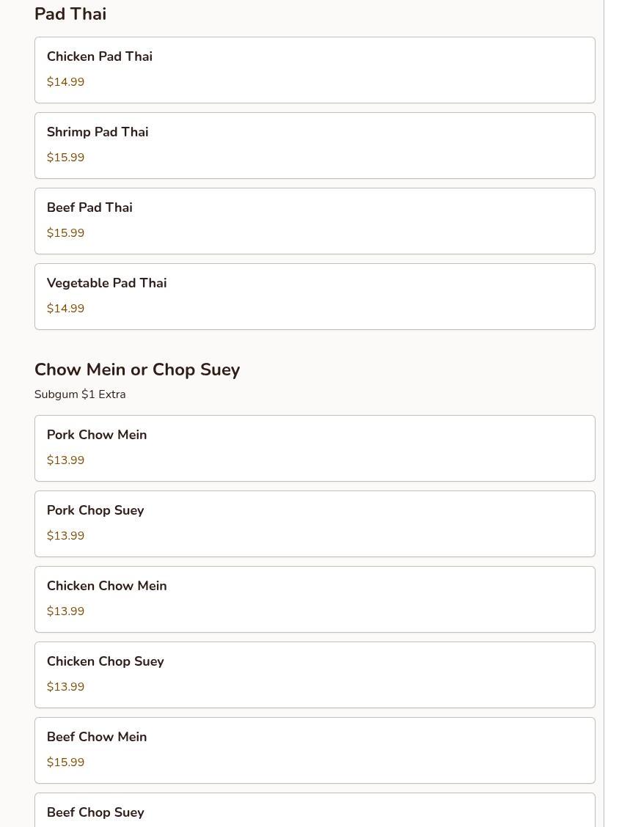Click the Vegetable Pad Thai $14.99 price
The height and width of the screenshot is (827, 619).
65,309
